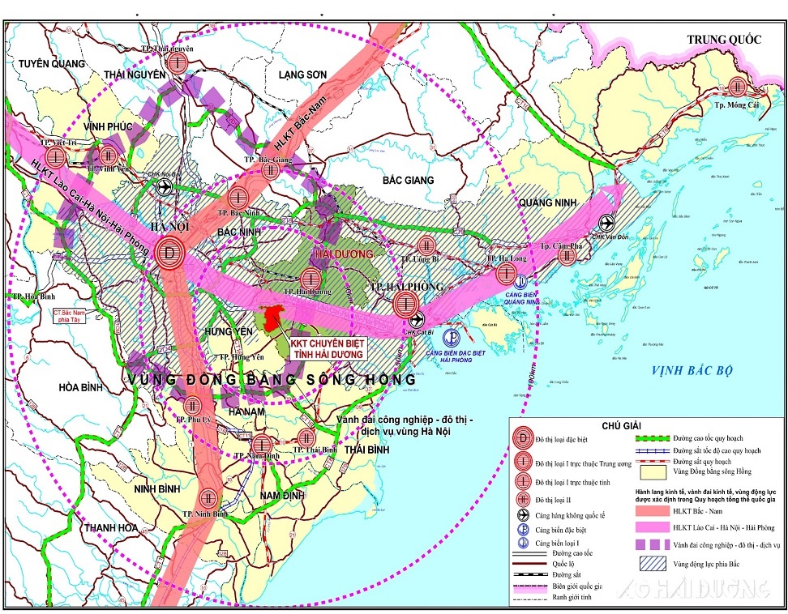Screen dimensions: 788x614
Task: Select the CHK Cát Bi airport icon
Action: point(416,319)
